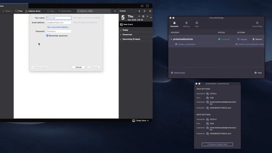Go to next day in Events pane header

tap(144, 11)
